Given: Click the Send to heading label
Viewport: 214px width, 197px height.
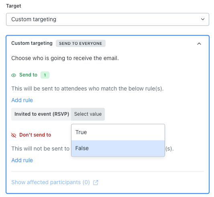Looking at the screenshot, I should 28,75.
